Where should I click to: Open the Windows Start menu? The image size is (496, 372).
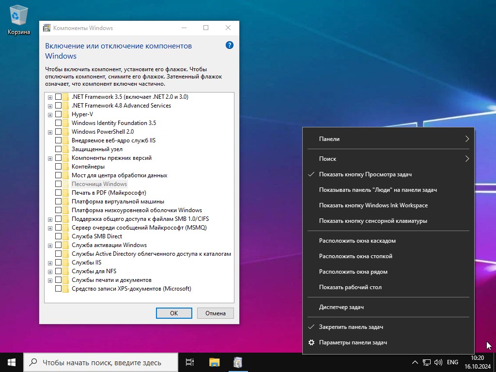point(12,362)
